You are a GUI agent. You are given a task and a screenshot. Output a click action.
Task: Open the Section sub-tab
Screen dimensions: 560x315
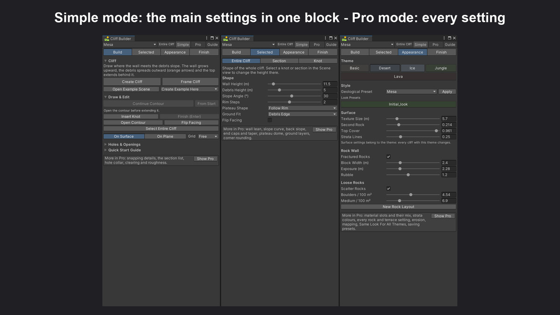click(279, 61)
